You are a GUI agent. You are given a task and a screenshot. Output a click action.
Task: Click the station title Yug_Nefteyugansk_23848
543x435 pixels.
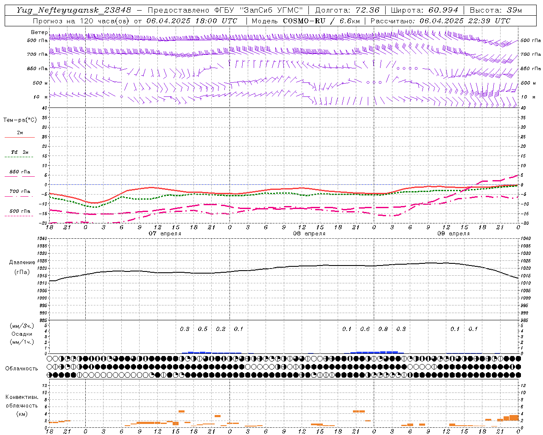click(x=73, y=10)
